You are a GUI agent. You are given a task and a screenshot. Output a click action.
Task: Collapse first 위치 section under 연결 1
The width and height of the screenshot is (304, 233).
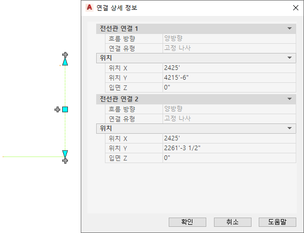[x=290, y=58]
